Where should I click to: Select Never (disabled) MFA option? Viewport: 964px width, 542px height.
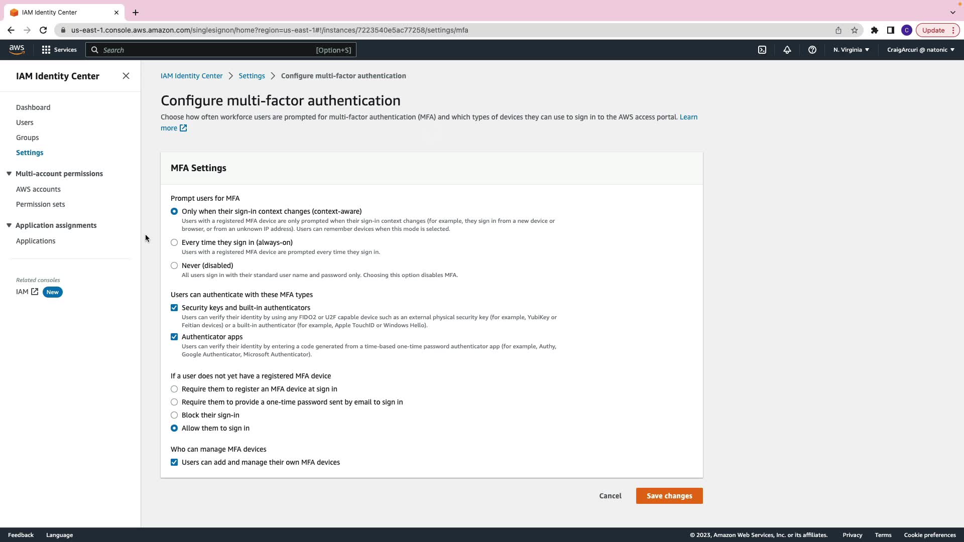(174, 265)
